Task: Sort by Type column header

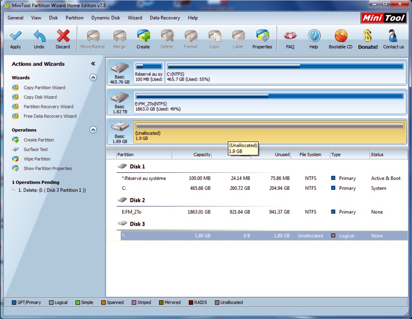Action: coord(350,155)
